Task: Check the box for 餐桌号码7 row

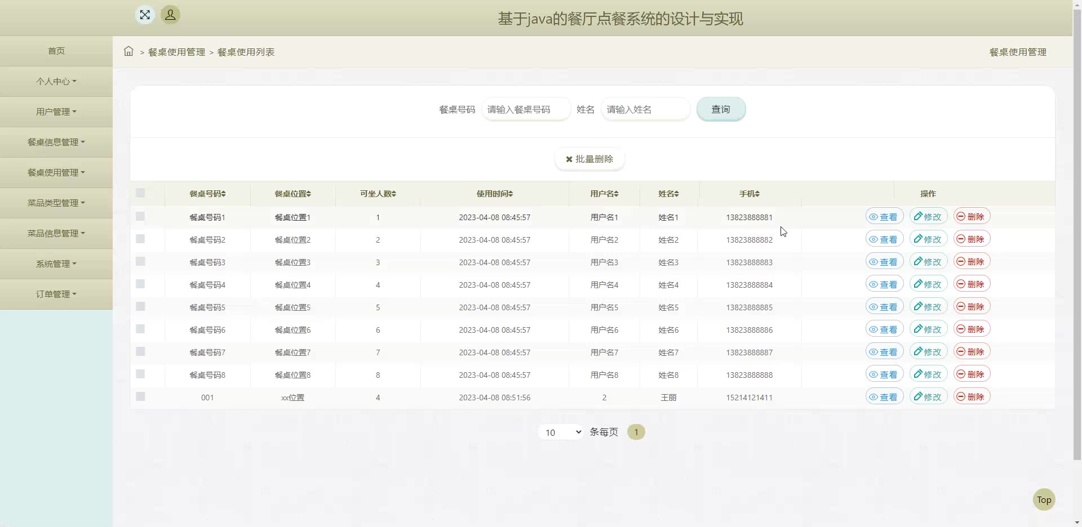Action: (140, 351)
